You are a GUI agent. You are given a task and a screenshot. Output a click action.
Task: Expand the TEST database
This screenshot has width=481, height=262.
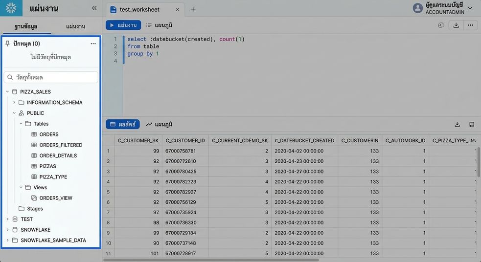tap(7, 219)
